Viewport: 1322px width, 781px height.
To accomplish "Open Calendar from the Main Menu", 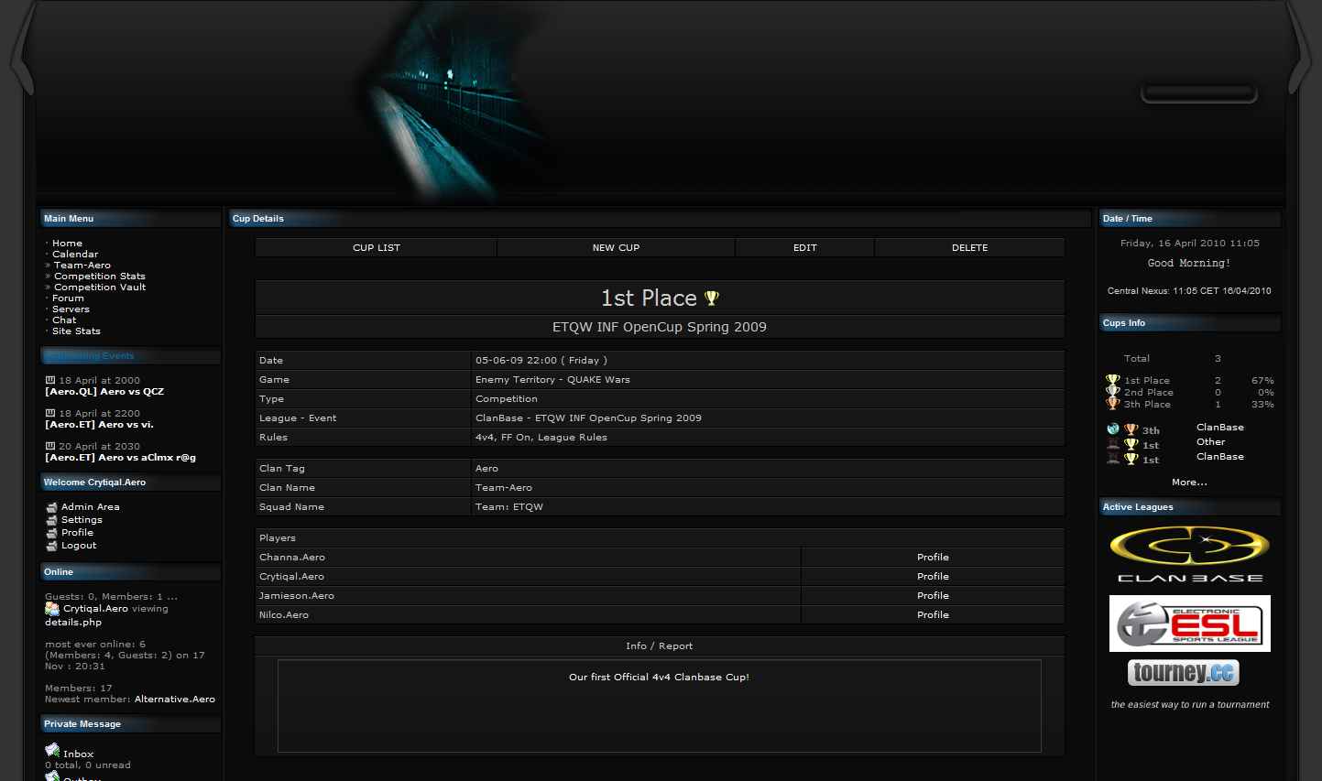I will click(x=75, y=255).
